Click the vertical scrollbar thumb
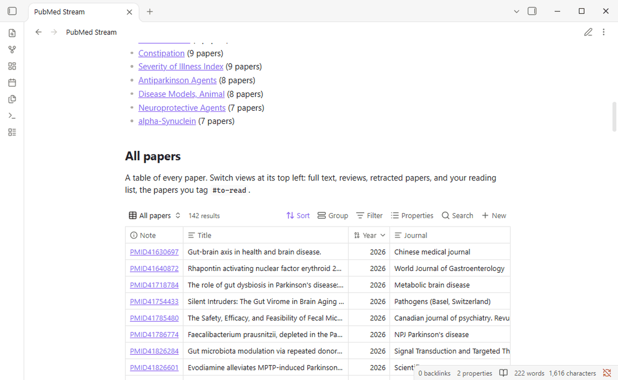Image resolution: width=618 pixels, height=380 pixels. [x=614, y=117]
